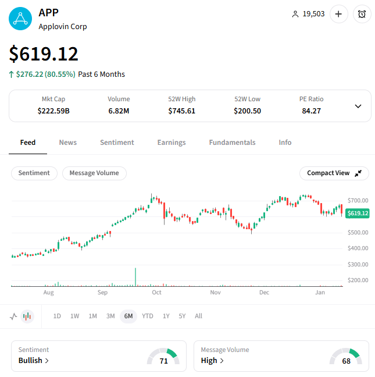The height and width of the screenshot is (377, 375).
Task: Select the All time range
Action: coord(198,316)
